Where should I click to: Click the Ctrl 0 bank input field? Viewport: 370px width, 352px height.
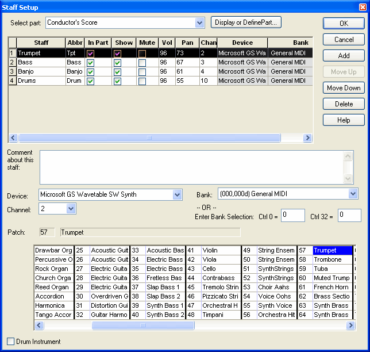[x=292, y=215]
